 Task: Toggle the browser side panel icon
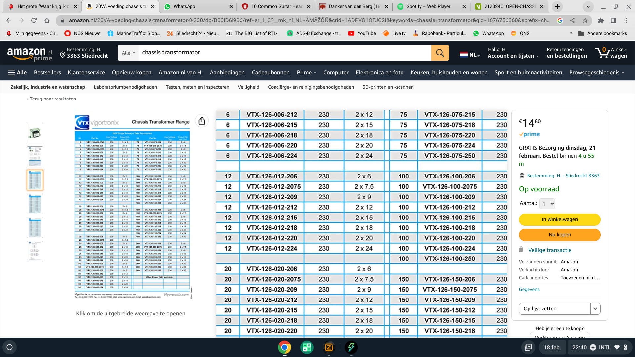pyautogui.click(x=613, y=20)
